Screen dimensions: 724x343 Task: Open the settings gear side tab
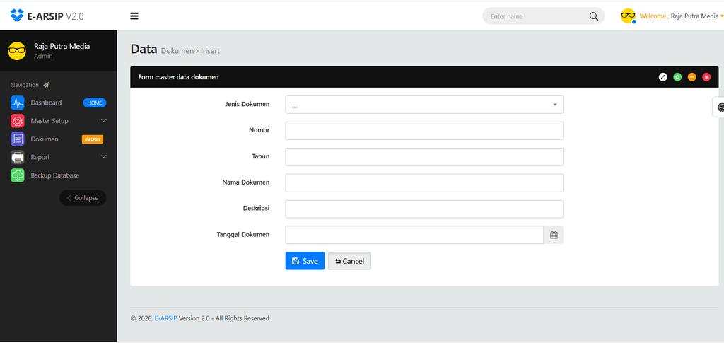[x=719, y=107]
